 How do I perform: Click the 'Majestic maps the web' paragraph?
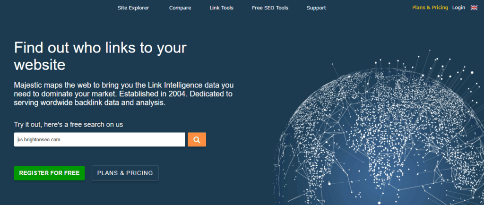click(123, 94)
